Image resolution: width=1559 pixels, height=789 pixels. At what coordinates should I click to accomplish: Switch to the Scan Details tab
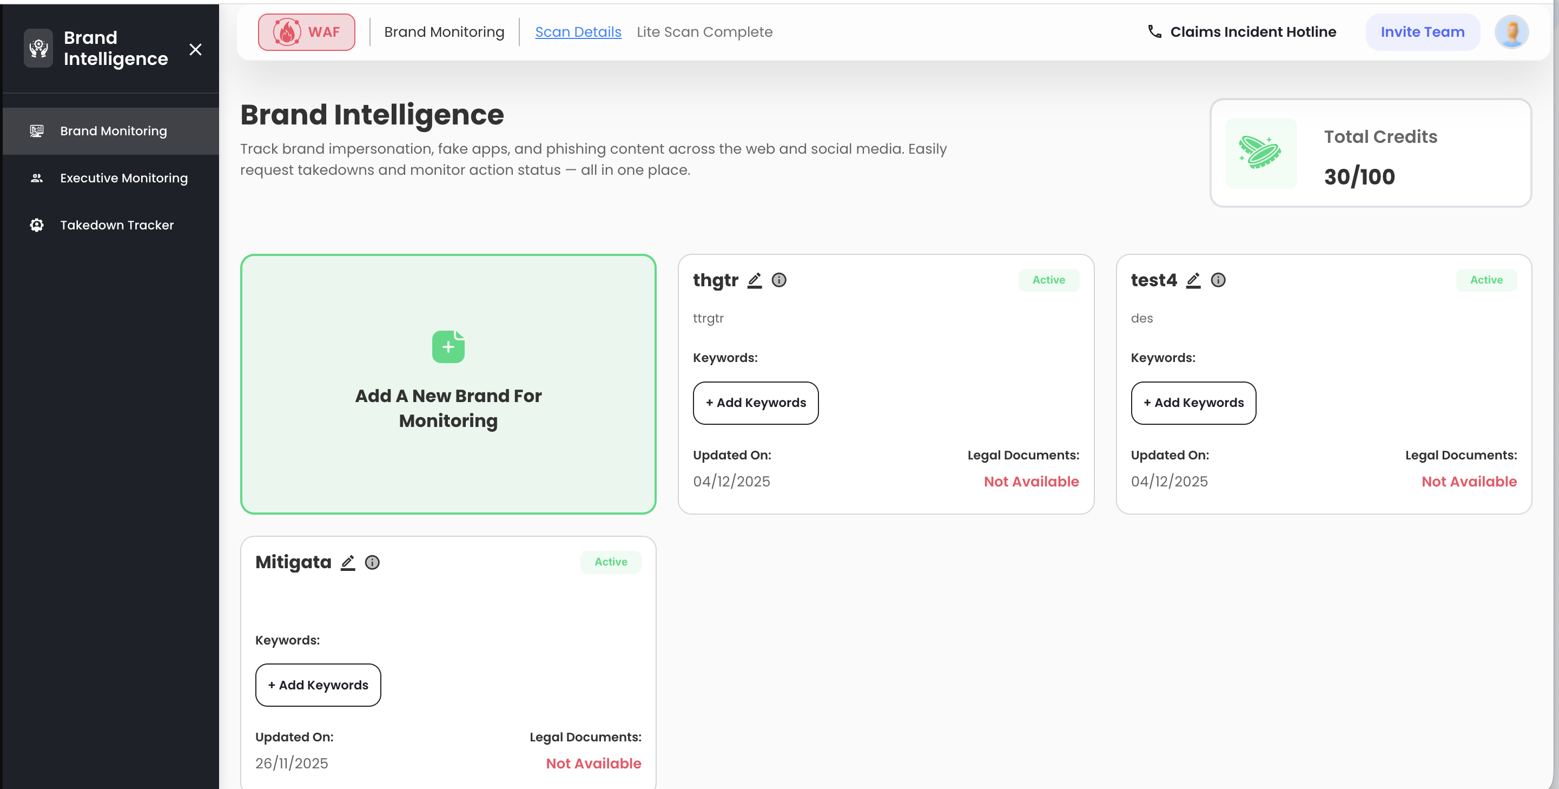(578, 31)
